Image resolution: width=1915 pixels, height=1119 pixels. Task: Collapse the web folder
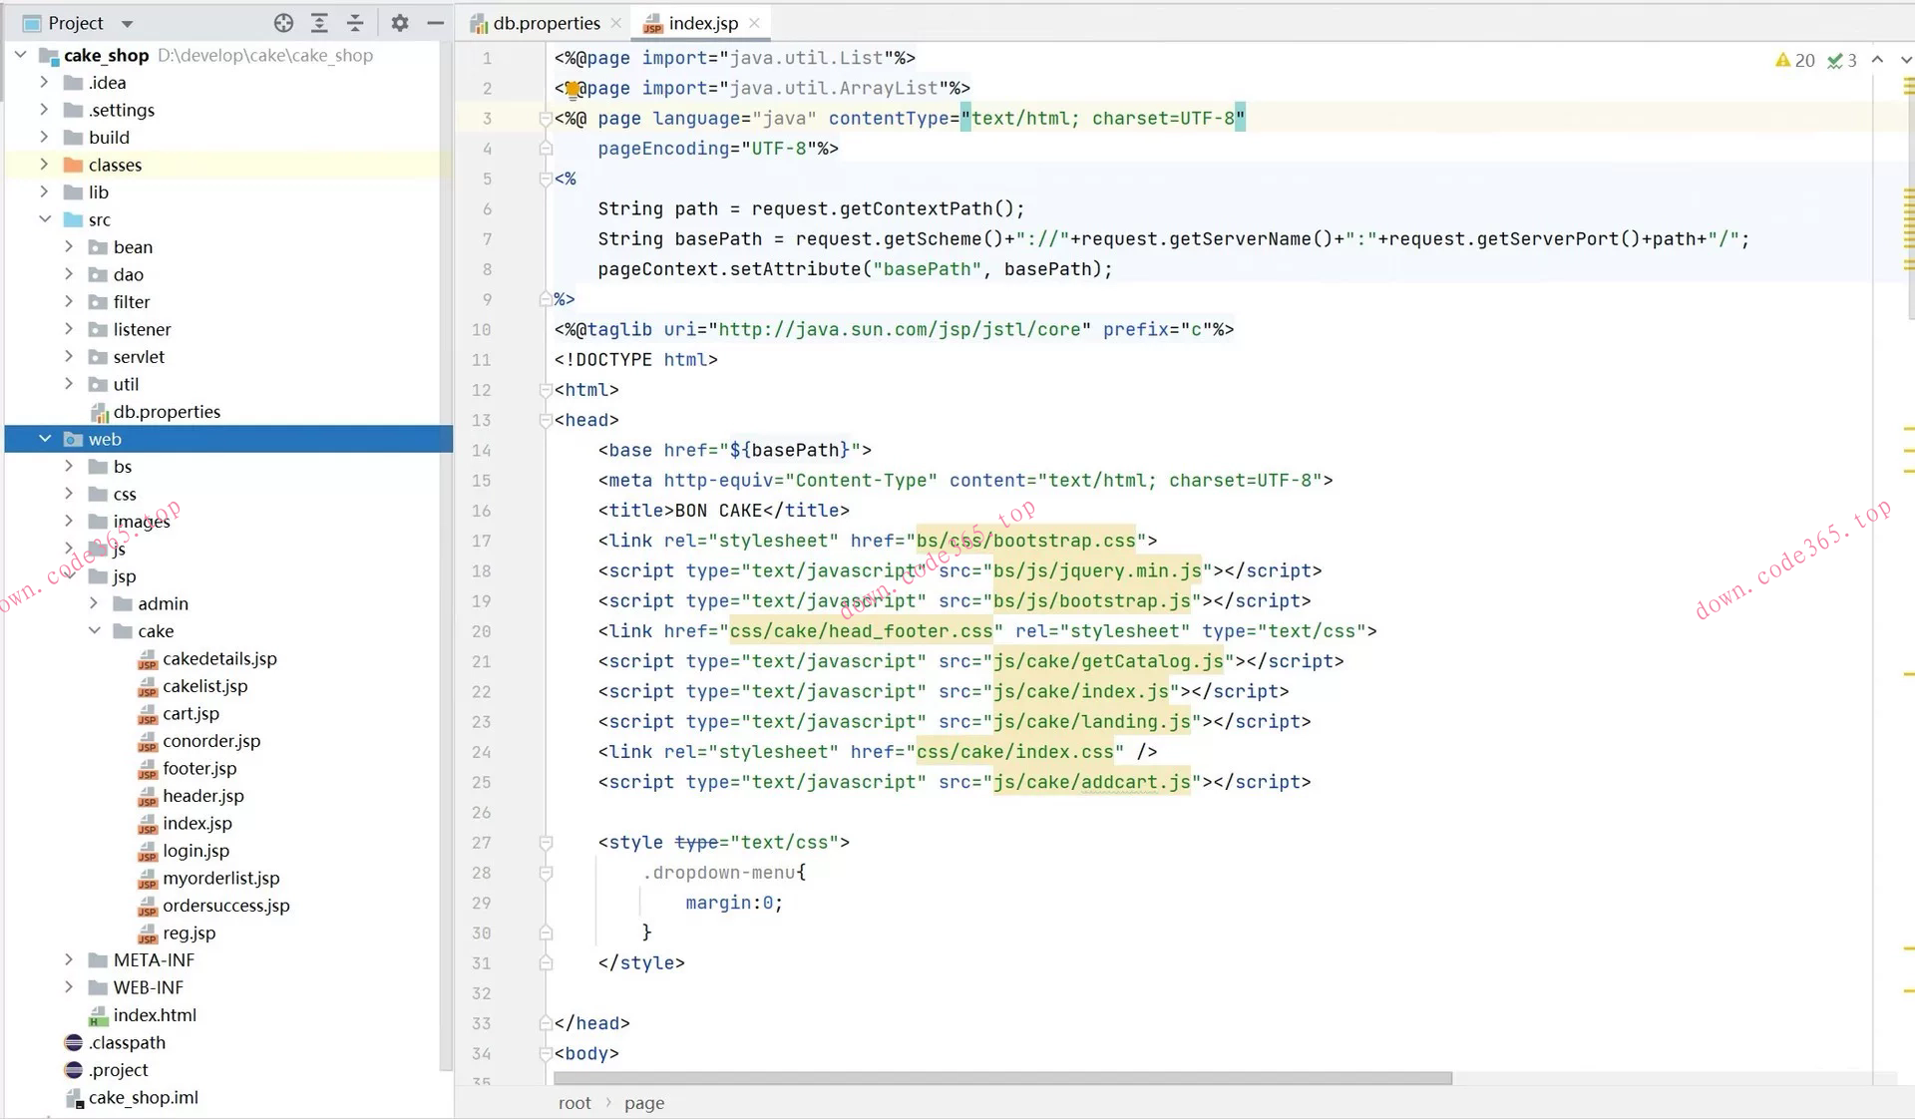tap(45, 439)
